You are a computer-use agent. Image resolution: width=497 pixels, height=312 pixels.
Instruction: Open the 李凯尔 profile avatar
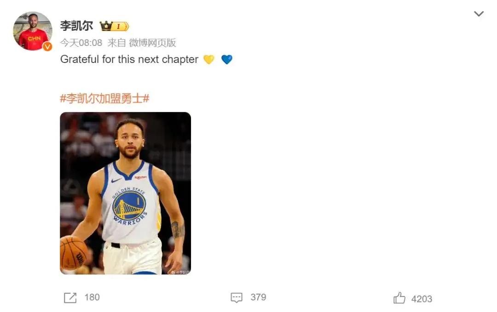pos(33,31)
